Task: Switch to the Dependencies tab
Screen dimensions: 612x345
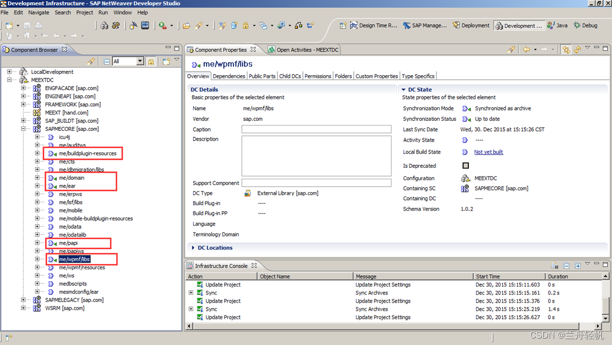Action: (x=229, y=76)
